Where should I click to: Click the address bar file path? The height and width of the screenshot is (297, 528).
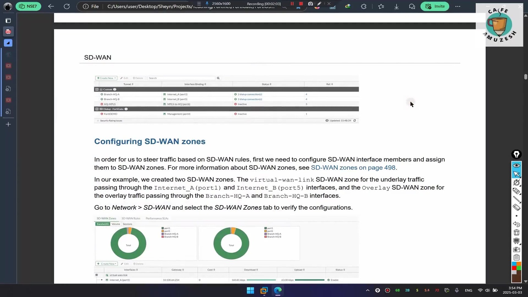click(191, 6)
